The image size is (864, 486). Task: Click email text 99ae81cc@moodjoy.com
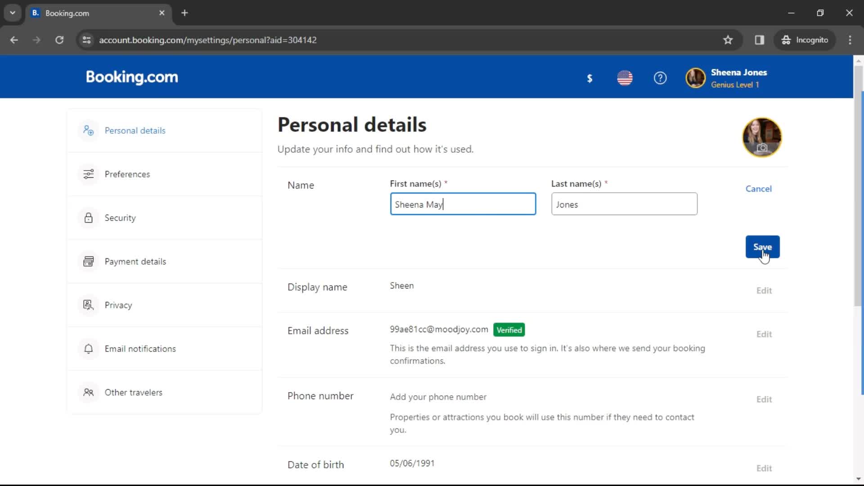point(439,329)
